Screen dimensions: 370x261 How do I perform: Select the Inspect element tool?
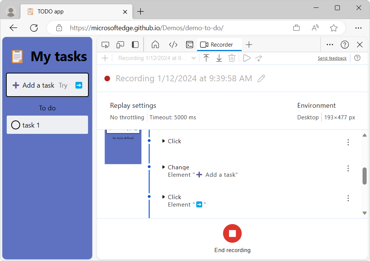(105, 44)
